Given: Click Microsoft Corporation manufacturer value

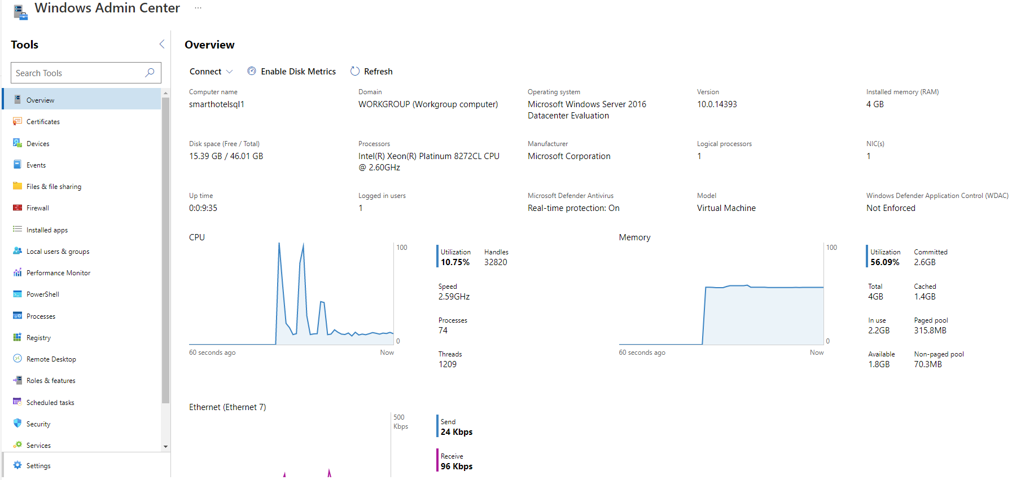Looking at the screenshot, I should click(569, 156).
